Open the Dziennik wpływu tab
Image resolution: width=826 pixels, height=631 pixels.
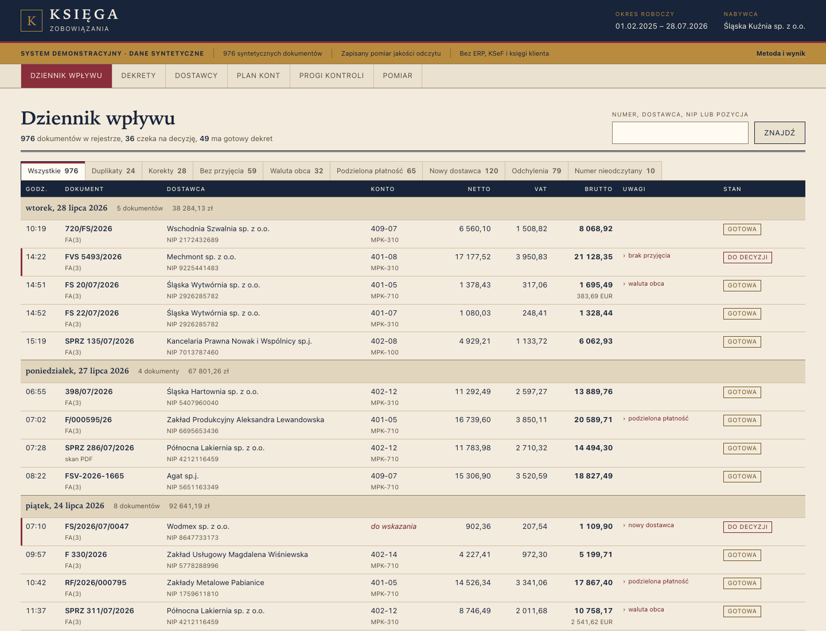(67, 76)
